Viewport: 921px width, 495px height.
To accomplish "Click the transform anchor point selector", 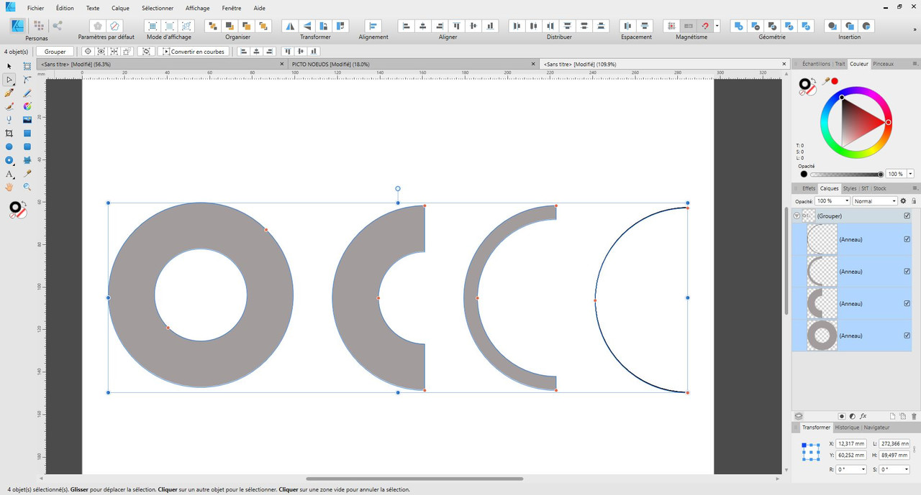I will [811, 451].
